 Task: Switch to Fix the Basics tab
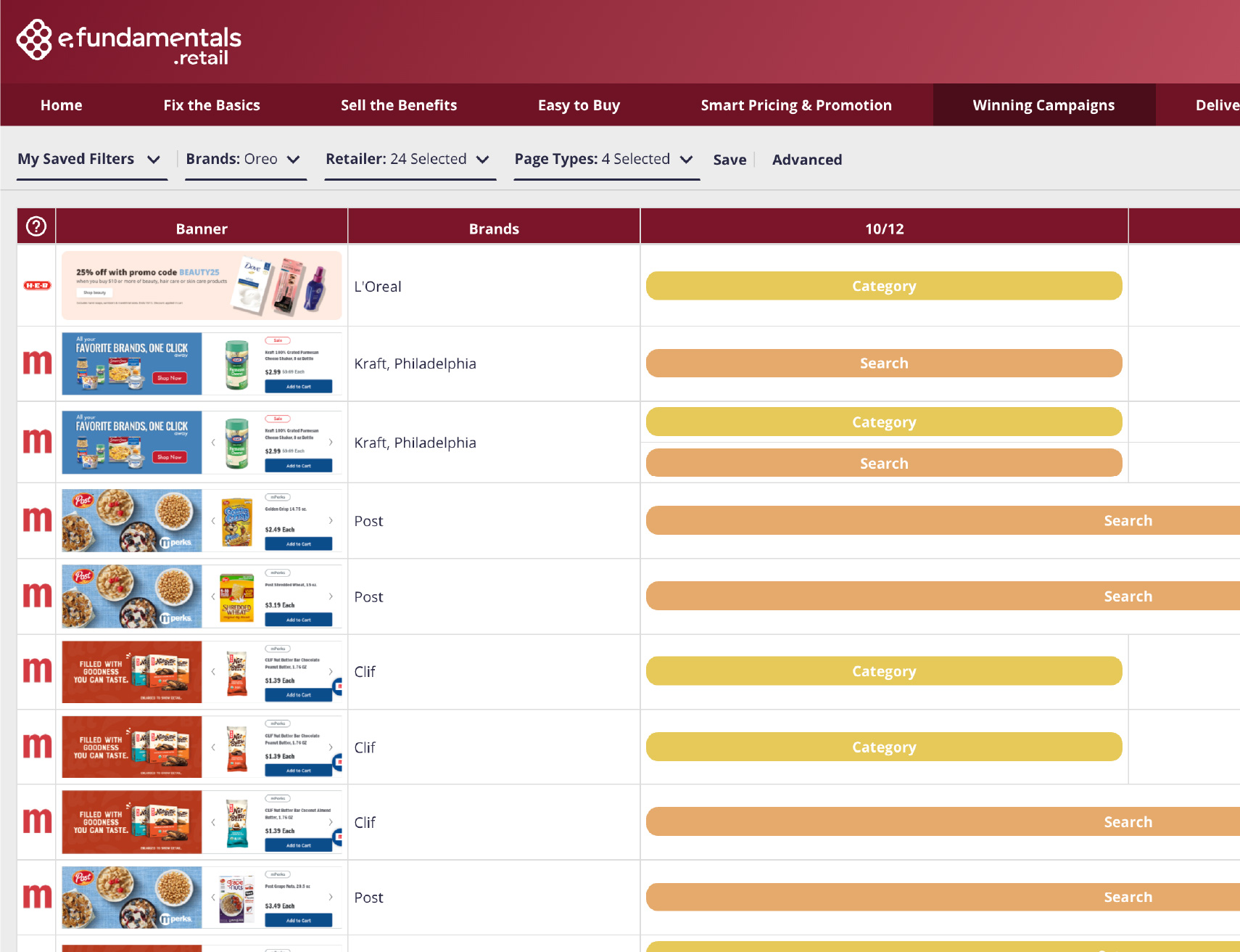tap(212, 105)
